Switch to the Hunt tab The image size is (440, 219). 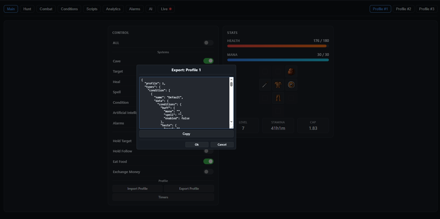27,9
